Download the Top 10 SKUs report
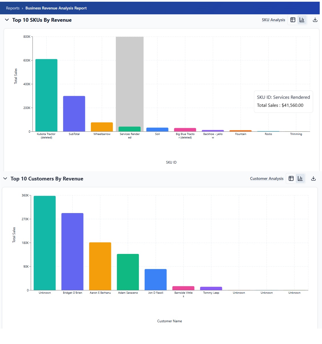The width and height of the screenshot is (322, 344). [x=315, y=20]
